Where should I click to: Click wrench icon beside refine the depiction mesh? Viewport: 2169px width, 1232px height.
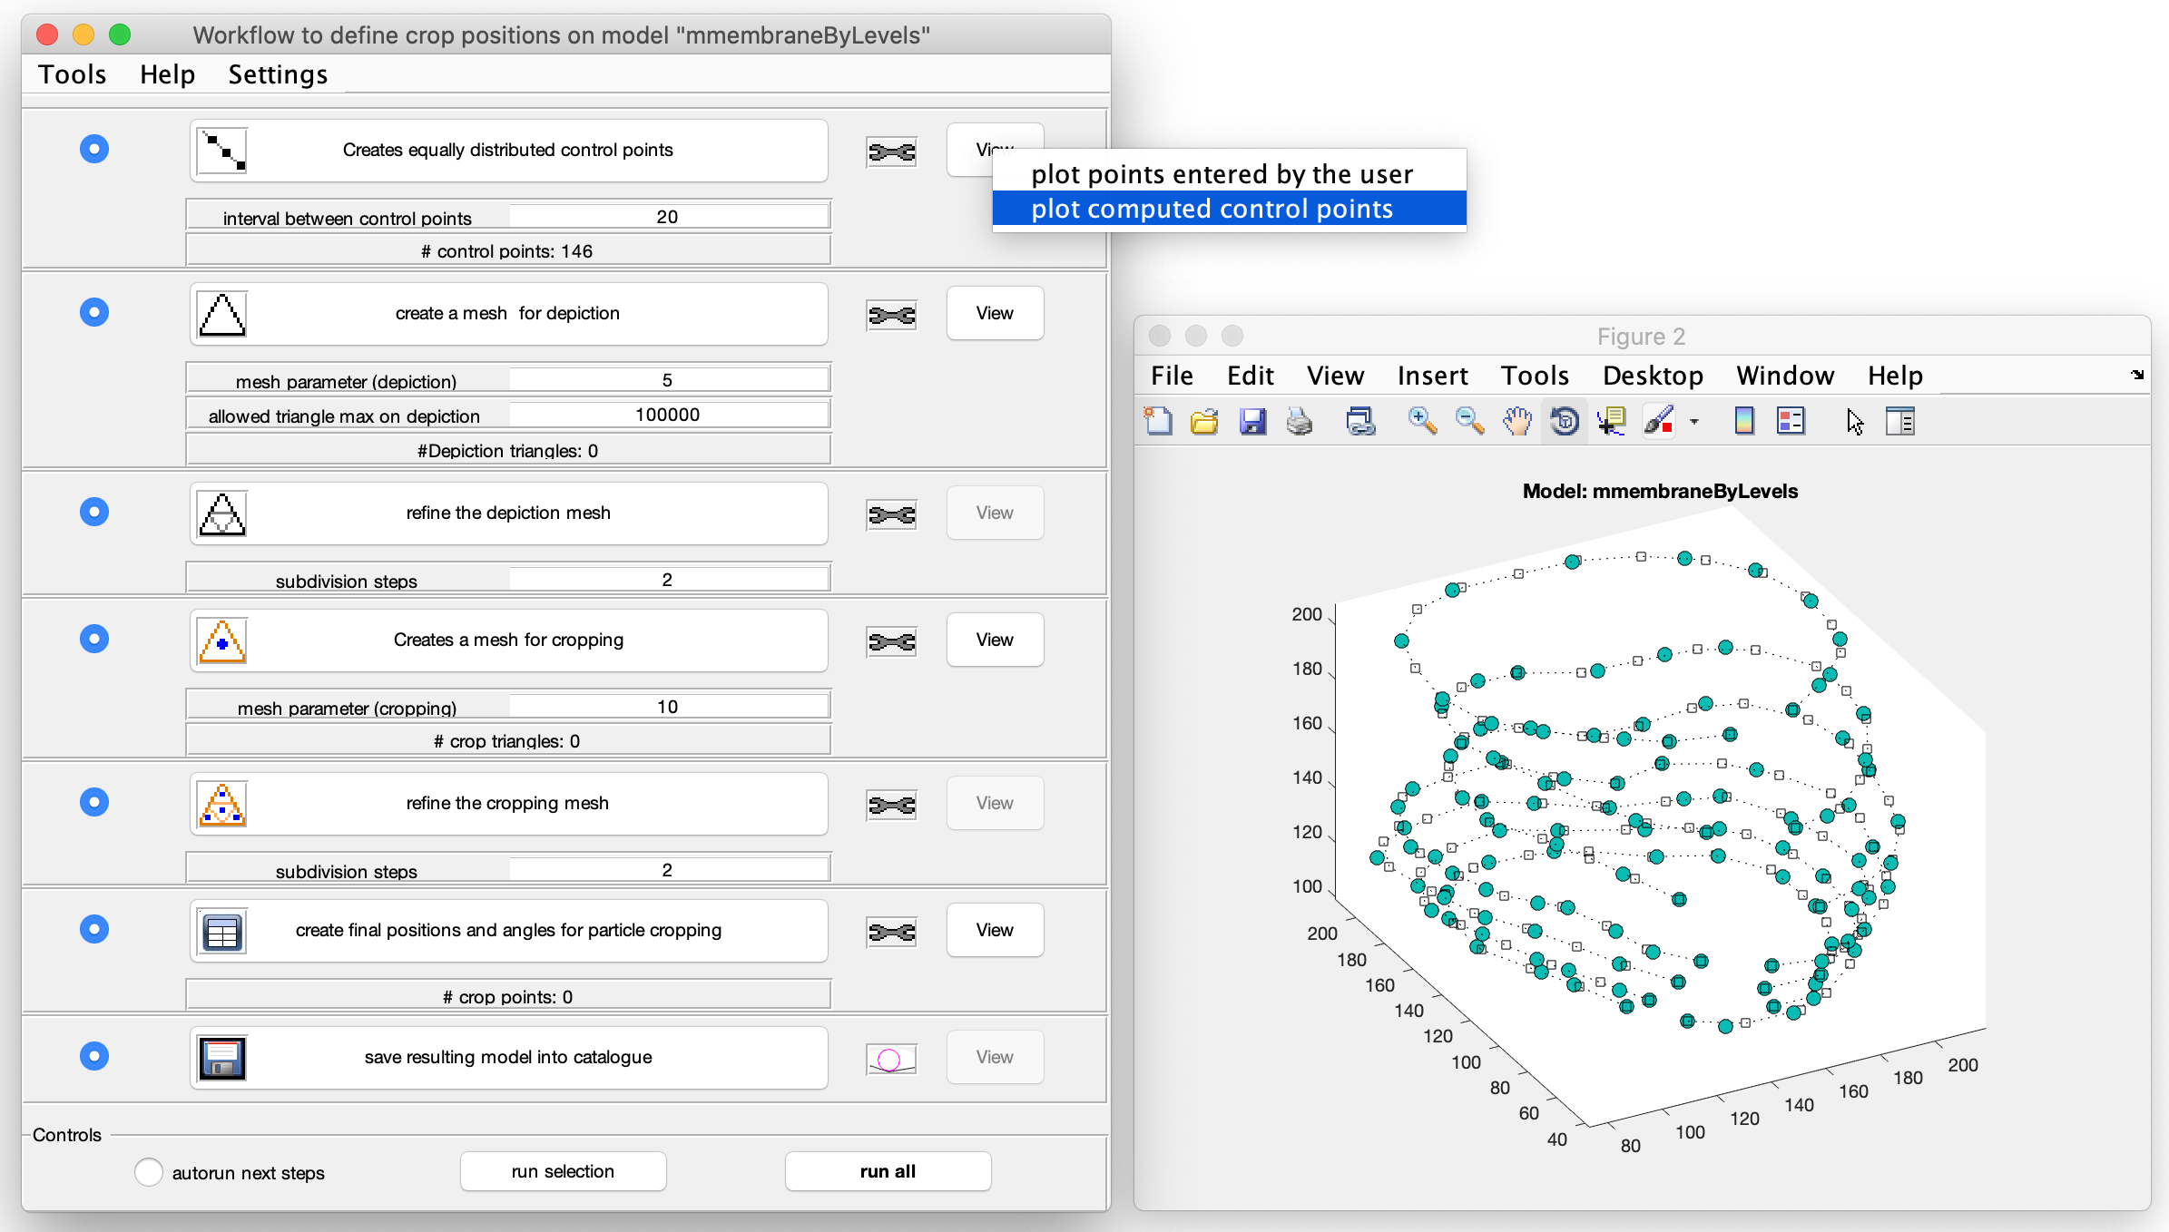pos(892,515)
